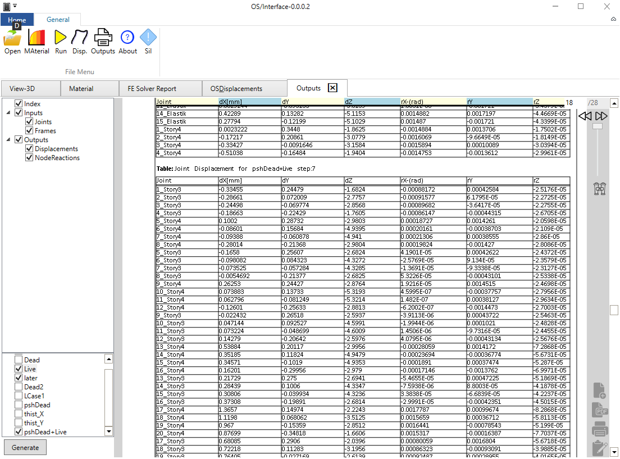Click the Sil diamond icon
The height and width of the screenshot is (459, 620).
148,41
